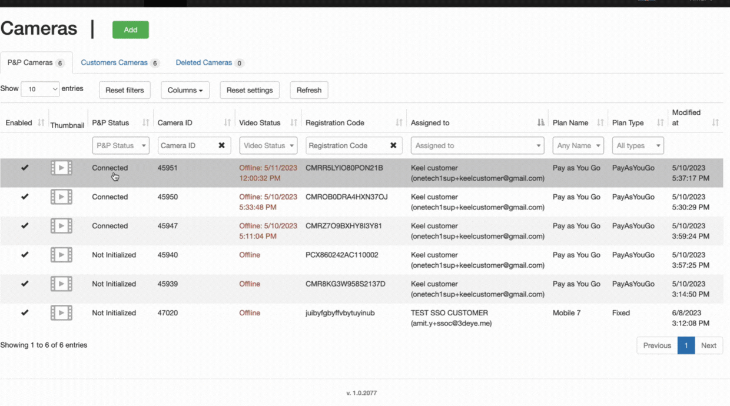Switch to Customers Cameras tab
This screenshot has height=406, width=730.
click(120, 63)
